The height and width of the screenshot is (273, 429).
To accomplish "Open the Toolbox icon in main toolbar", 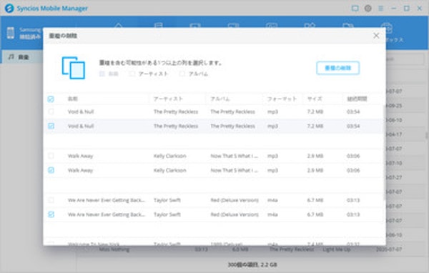I will click(x=386, y=29).
